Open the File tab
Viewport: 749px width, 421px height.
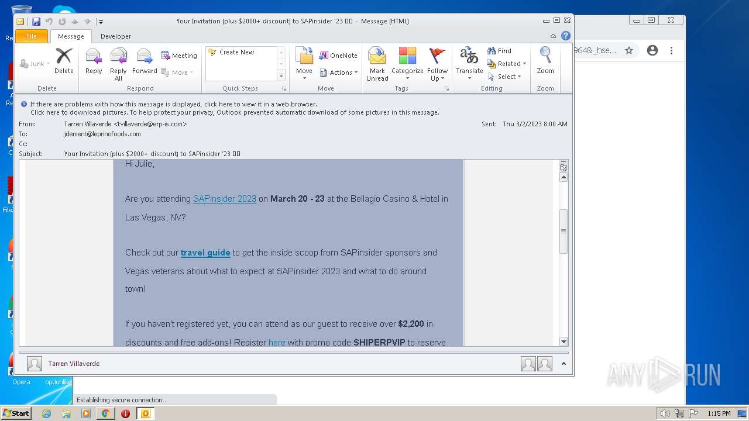coord(32,36)
